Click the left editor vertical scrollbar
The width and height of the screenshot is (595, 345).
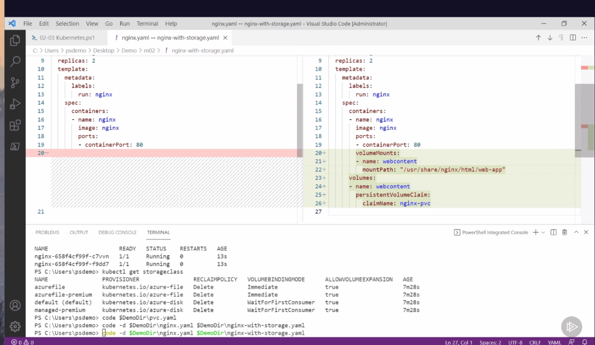pyautogui.click(x=300, y=121)
